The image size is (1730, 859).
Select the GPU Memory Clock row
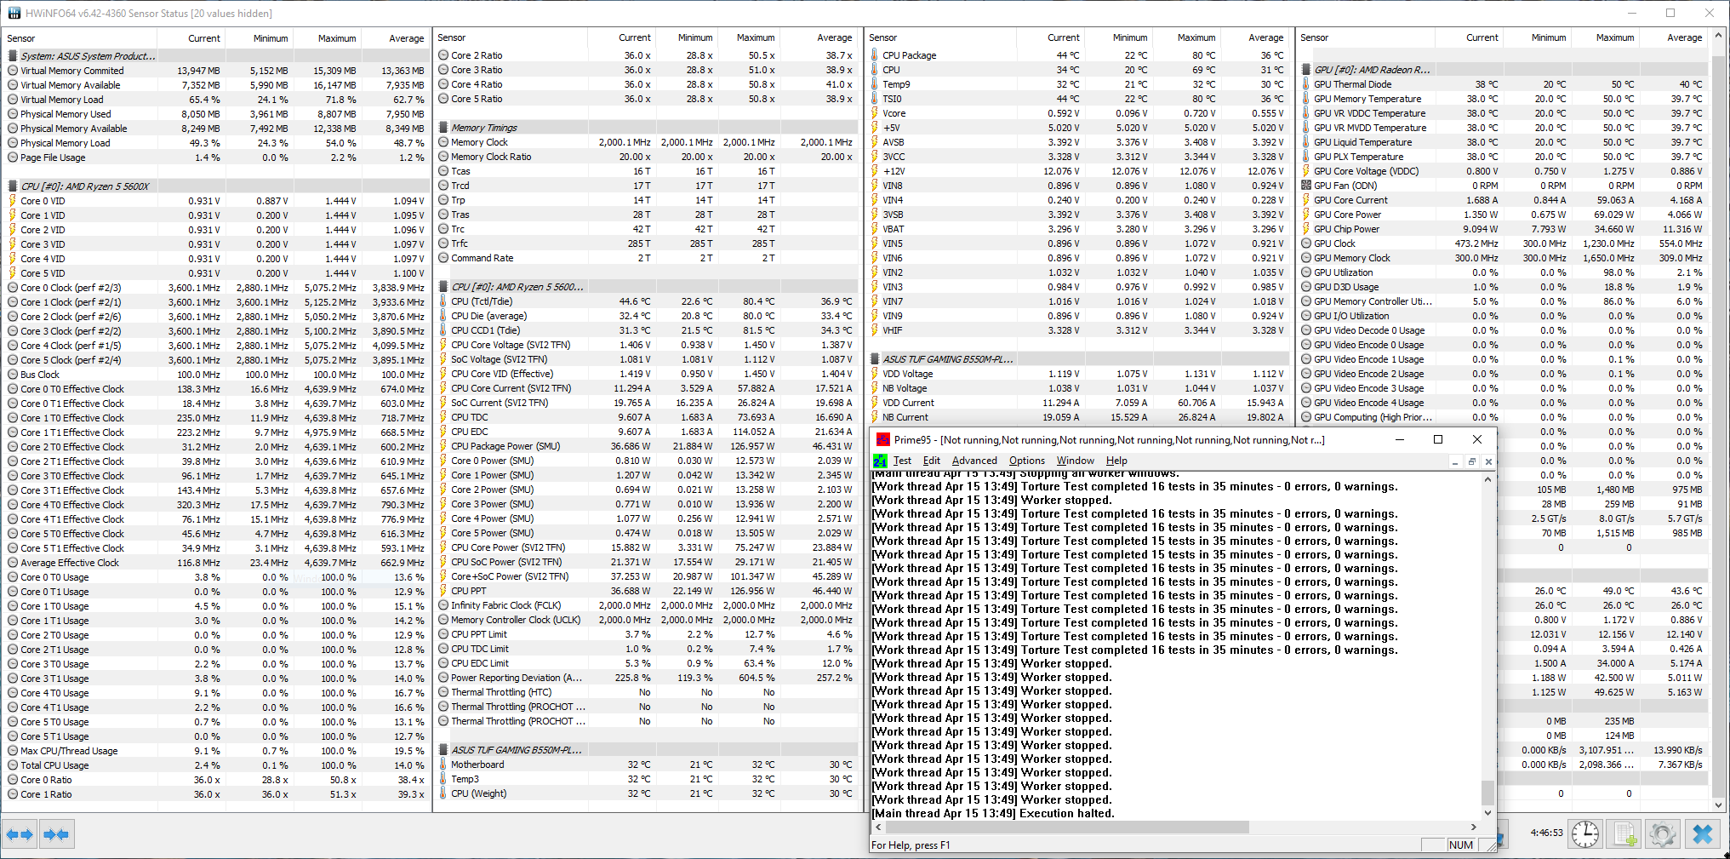pos(1503,258)
